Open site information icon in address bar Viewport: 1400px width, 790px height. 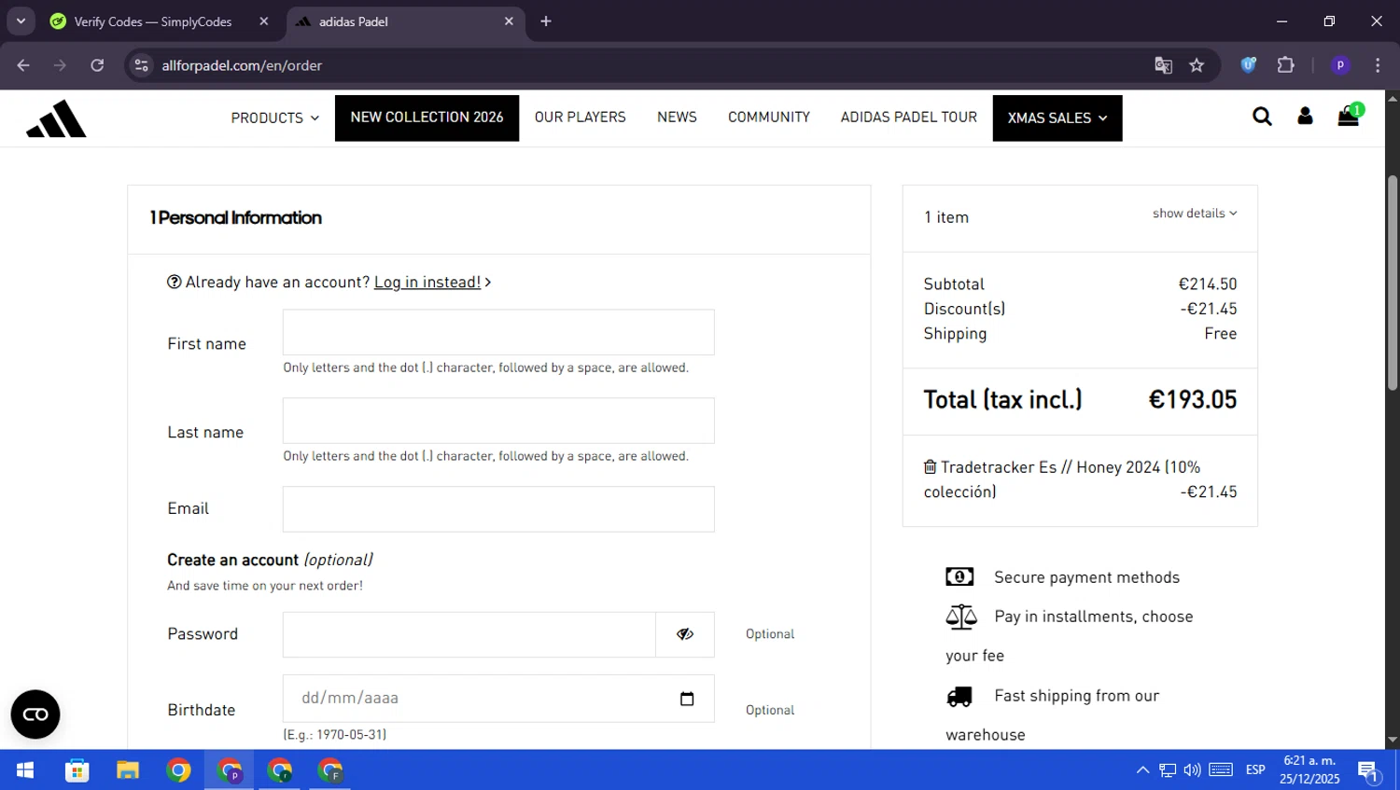pyautogui.click(x=141, y=65)
